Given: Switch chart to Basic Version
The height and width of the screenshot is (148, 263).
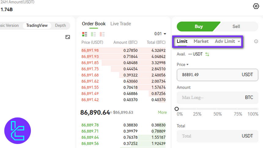Looking at the screenshot, I should 9,25.
